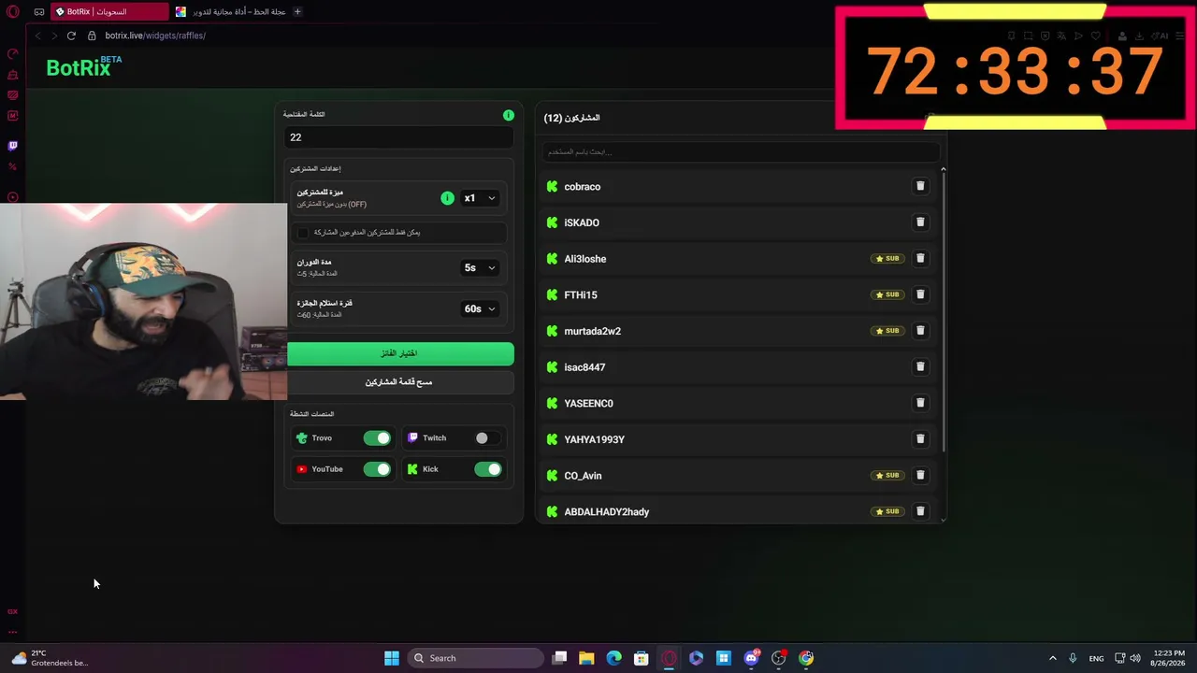
Task: Launch Microsoft Edge from taskbar
Action: 613,658
